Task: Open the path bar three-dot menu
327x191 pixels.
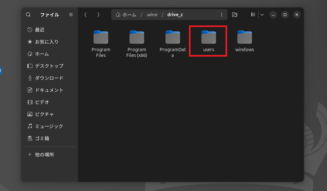Action: tap(222, 15)
